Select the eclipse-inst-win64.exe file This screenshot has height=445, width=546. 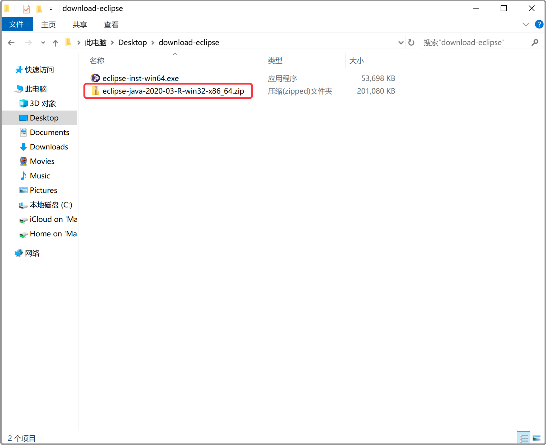point(140,78)
